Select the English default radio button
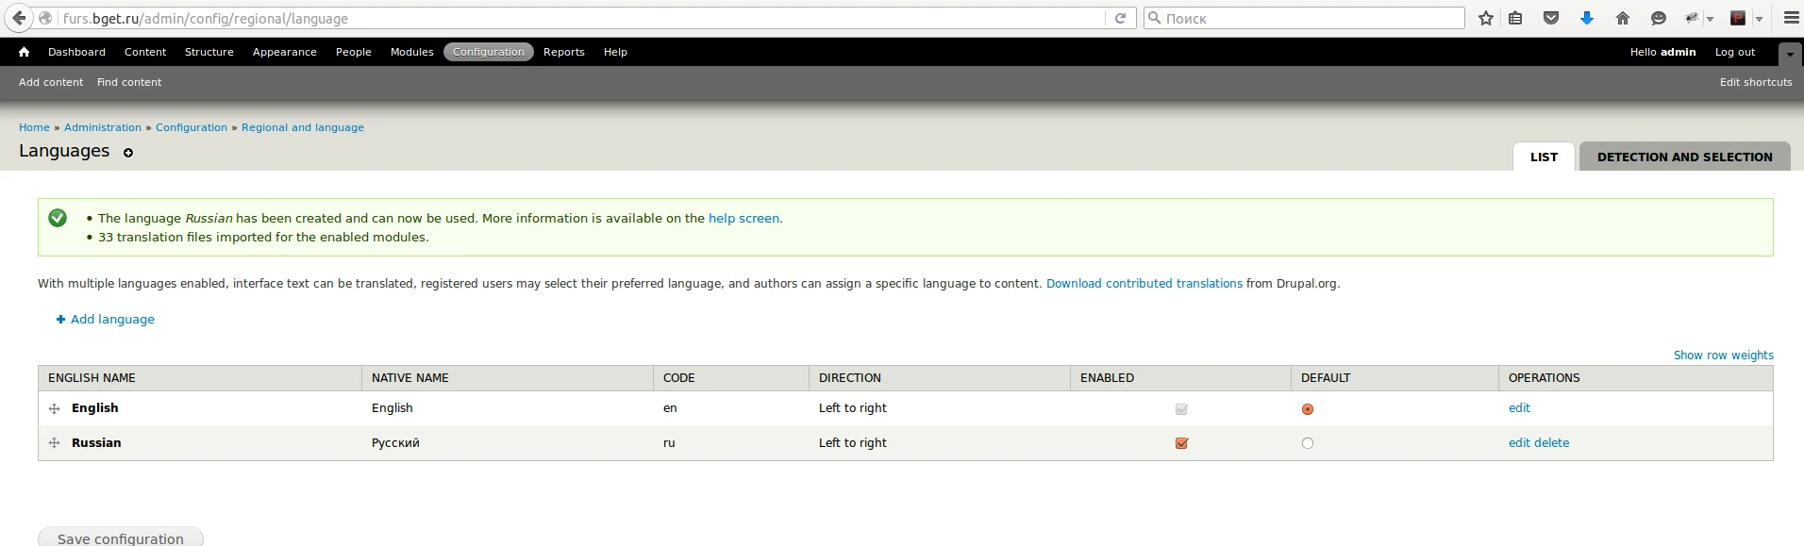Image resolution: width=1804 pixels, height=546 pixels. 1308,409
